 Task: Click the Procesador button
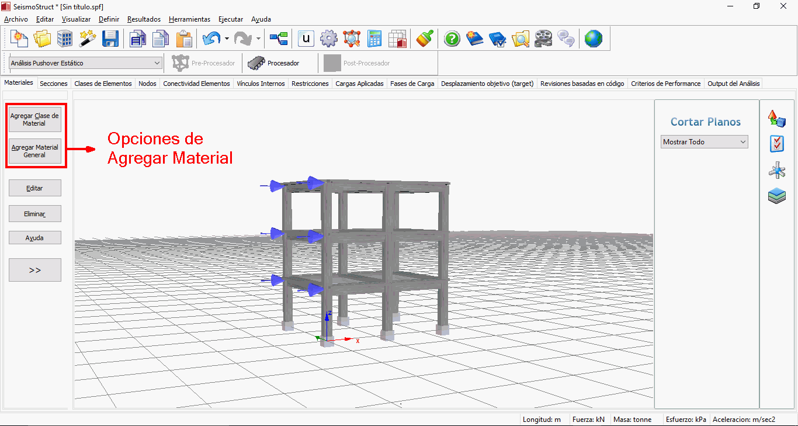pos(274,63)
